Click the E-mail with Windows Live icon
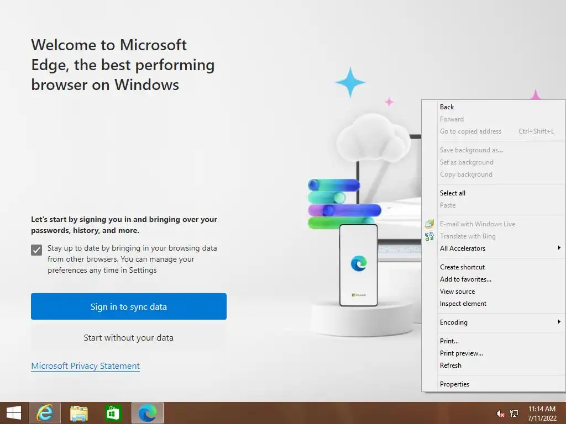 pyautogui.click(x=429, y=224)
